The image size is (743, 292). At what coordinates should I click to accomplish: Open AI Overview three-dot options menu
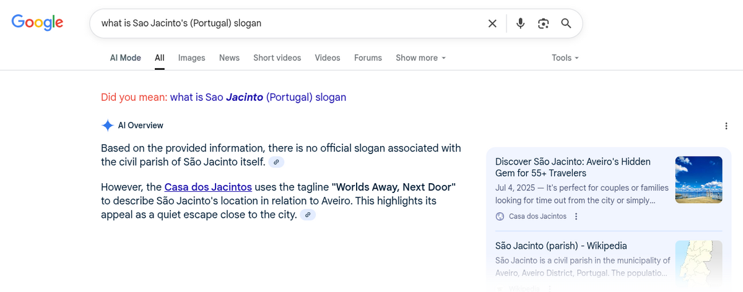726,126
